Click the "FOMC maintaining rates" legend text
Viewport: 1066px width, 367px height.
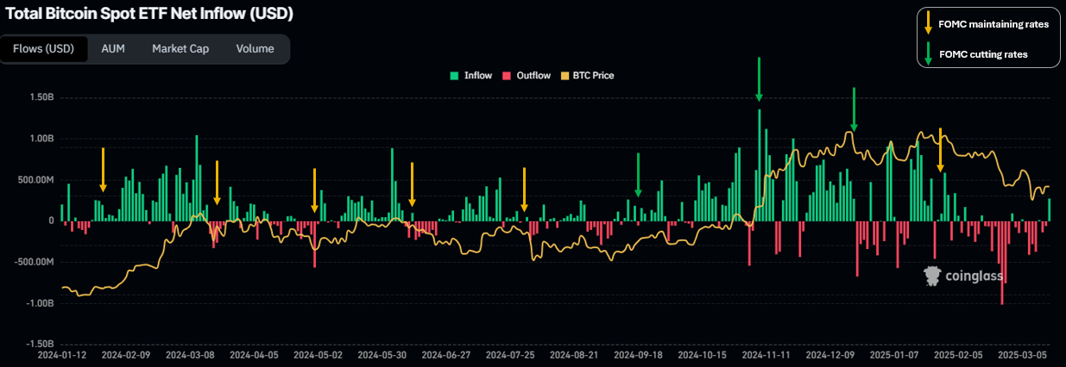(x=993, y=24)
